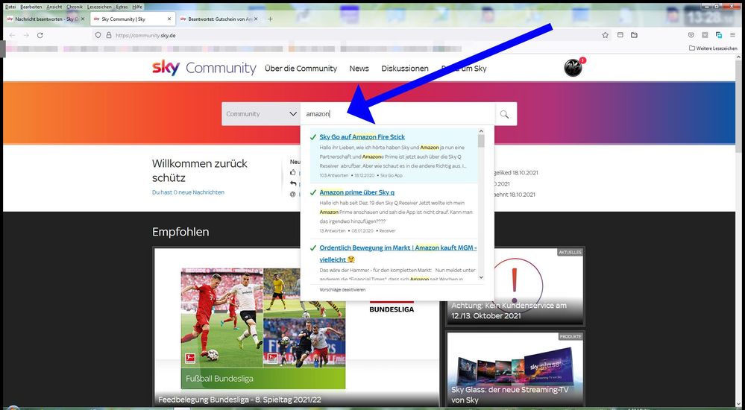Click the Empfohlen heading
Viewport: 745px width, 410px height.
pos(180,232)
